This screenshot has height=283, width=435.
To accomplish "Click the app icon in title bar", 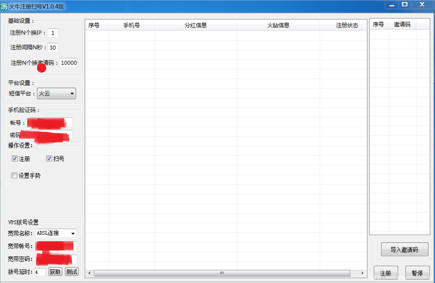I will 4,6.
